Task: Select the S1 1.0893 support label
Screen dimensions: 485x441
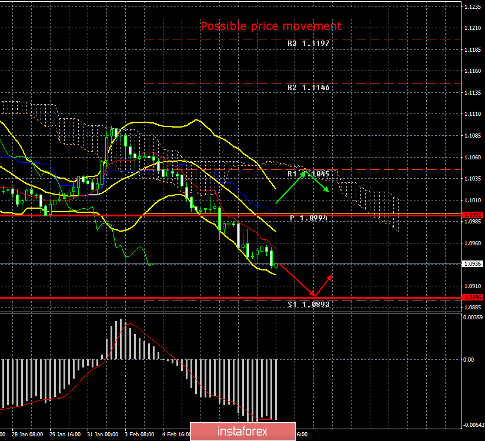Action: tap(308, 304)
